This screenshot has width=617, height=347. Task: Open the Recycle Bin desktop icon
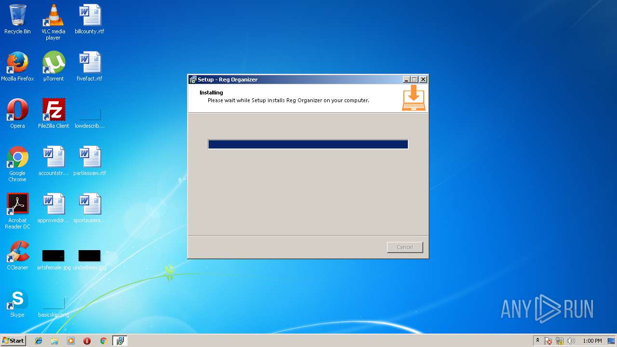coord(17,19)
